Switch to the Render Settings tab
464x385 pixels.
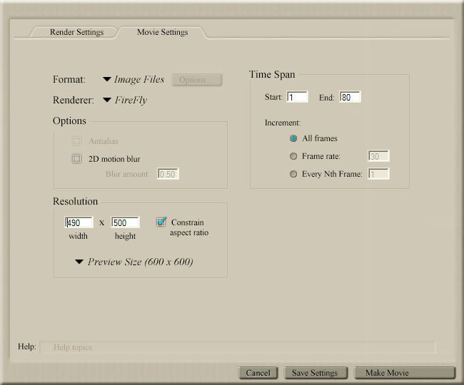tap(76, 32)
